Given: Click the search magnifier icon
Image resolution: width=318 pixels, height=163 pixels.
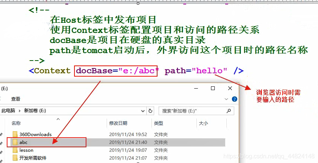Looking at the screenshot, I should click(229, 111).
